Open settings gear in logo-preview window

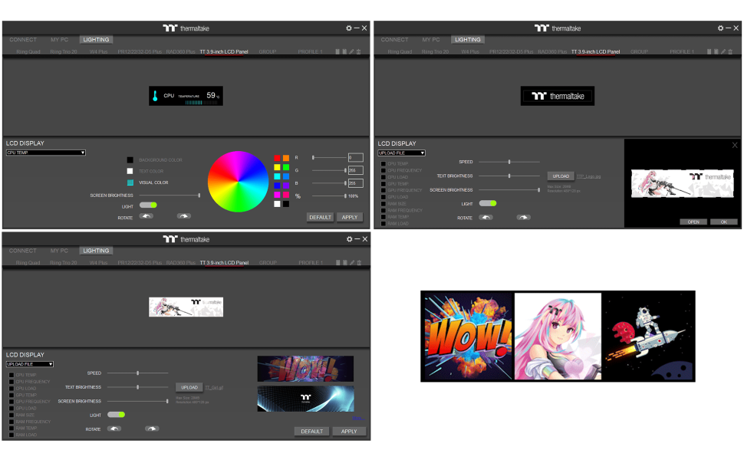point(720,28)
